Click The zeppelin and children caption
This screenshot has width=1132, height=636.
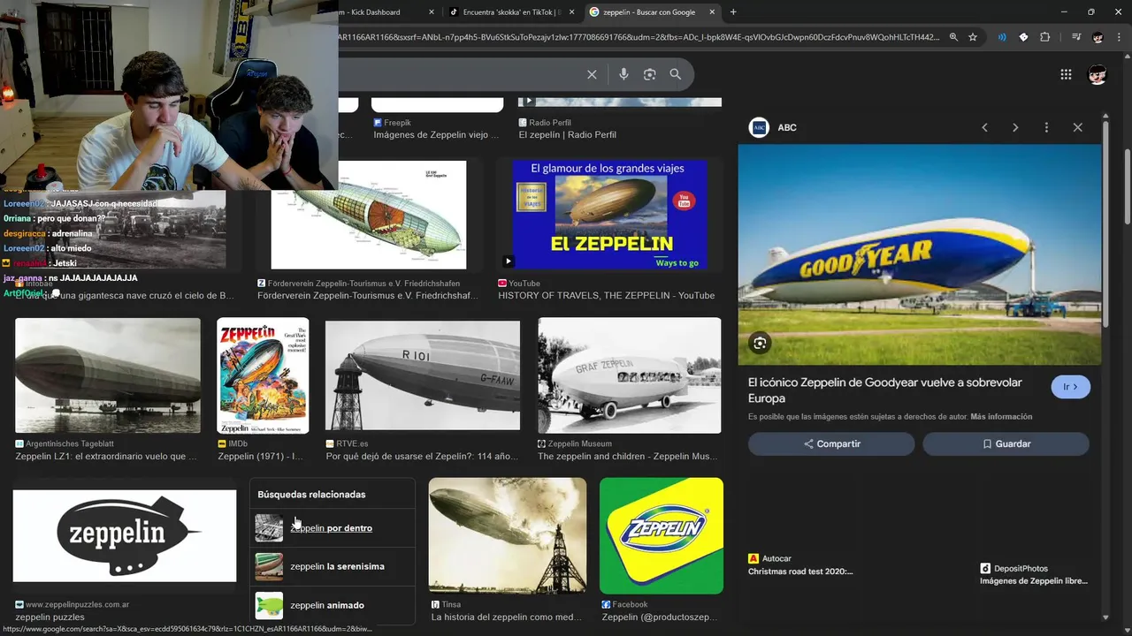629,457
